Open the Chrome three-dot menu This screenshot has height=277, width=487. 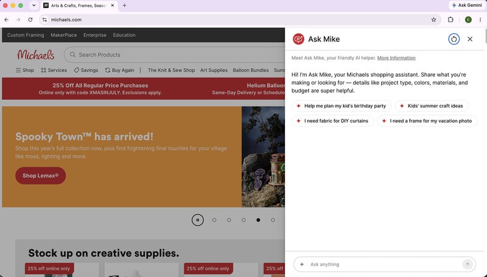[x=480, y=19]
